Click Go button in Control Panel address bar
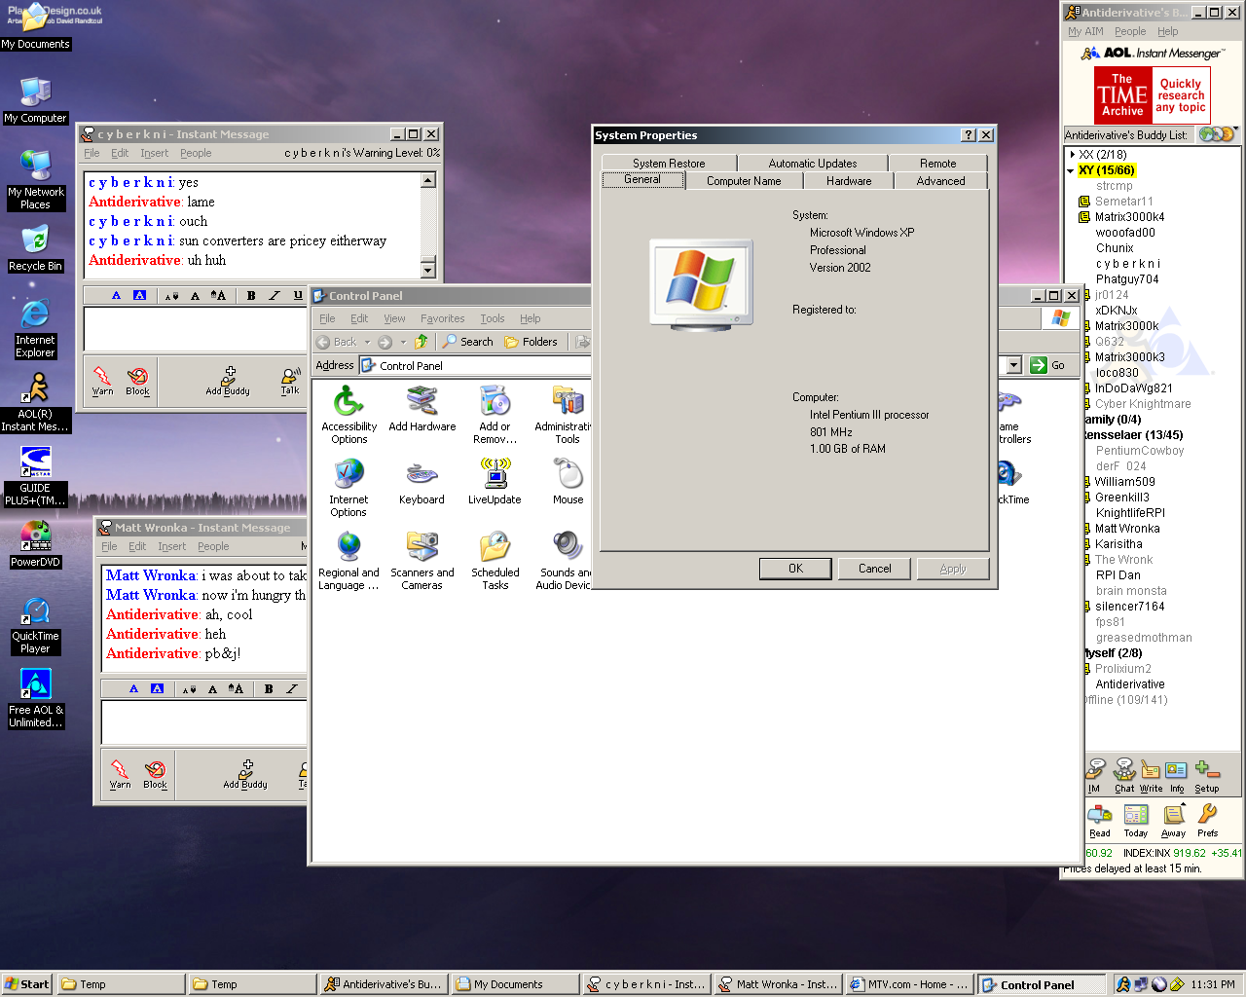 click(x=1048, y=365)
